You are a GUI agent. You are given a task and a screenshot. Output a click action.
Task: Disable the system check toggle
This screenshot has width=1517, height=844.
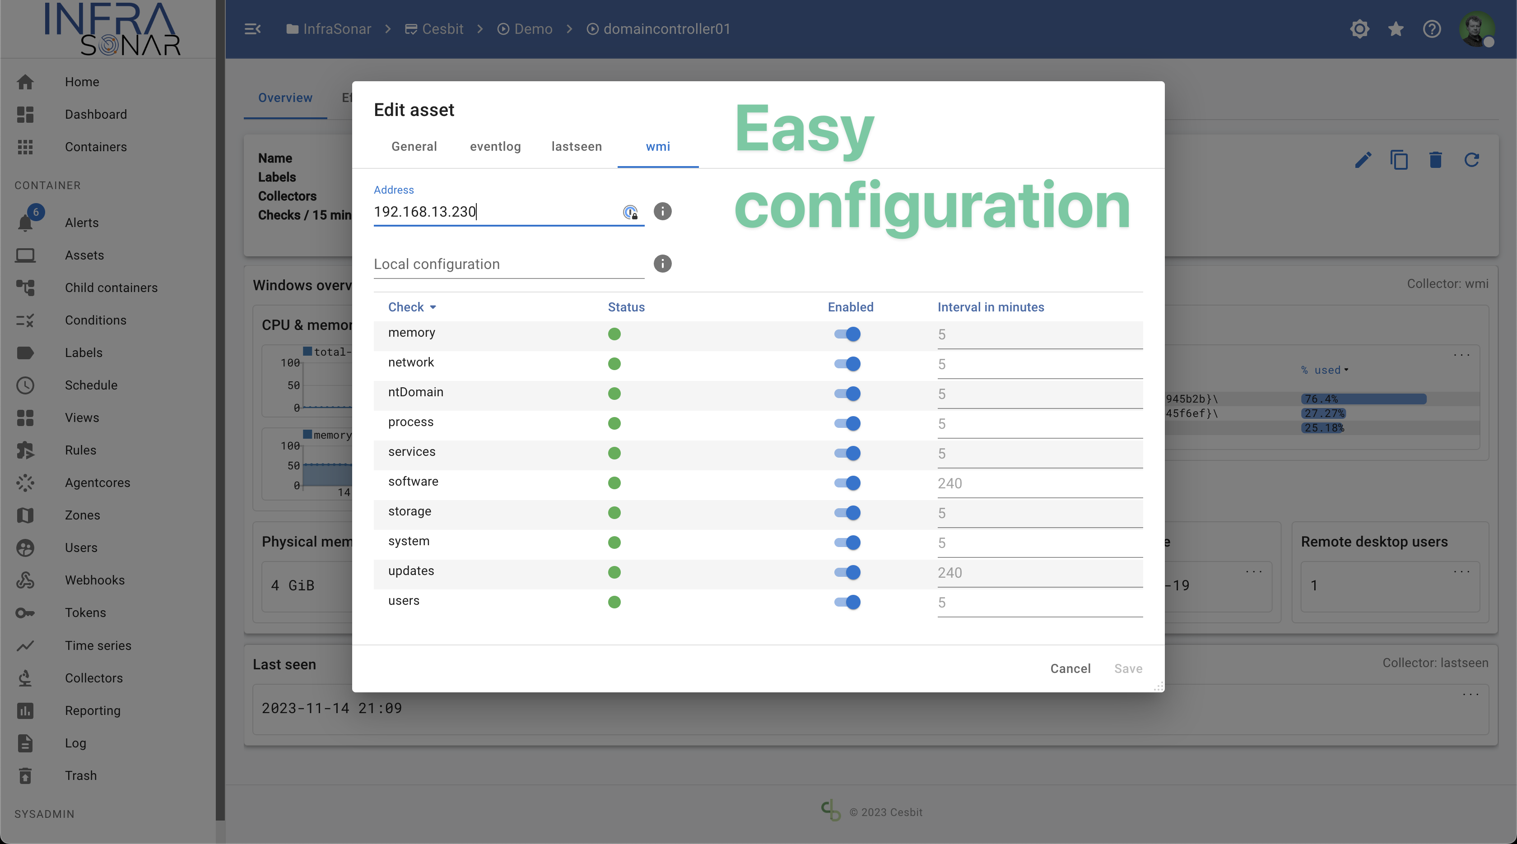click(x=847, y=543)
